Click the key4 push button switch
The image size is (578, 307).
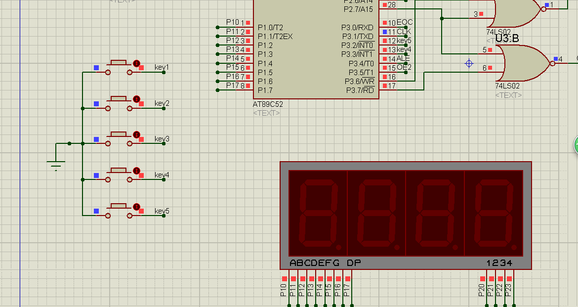(119, 175)
